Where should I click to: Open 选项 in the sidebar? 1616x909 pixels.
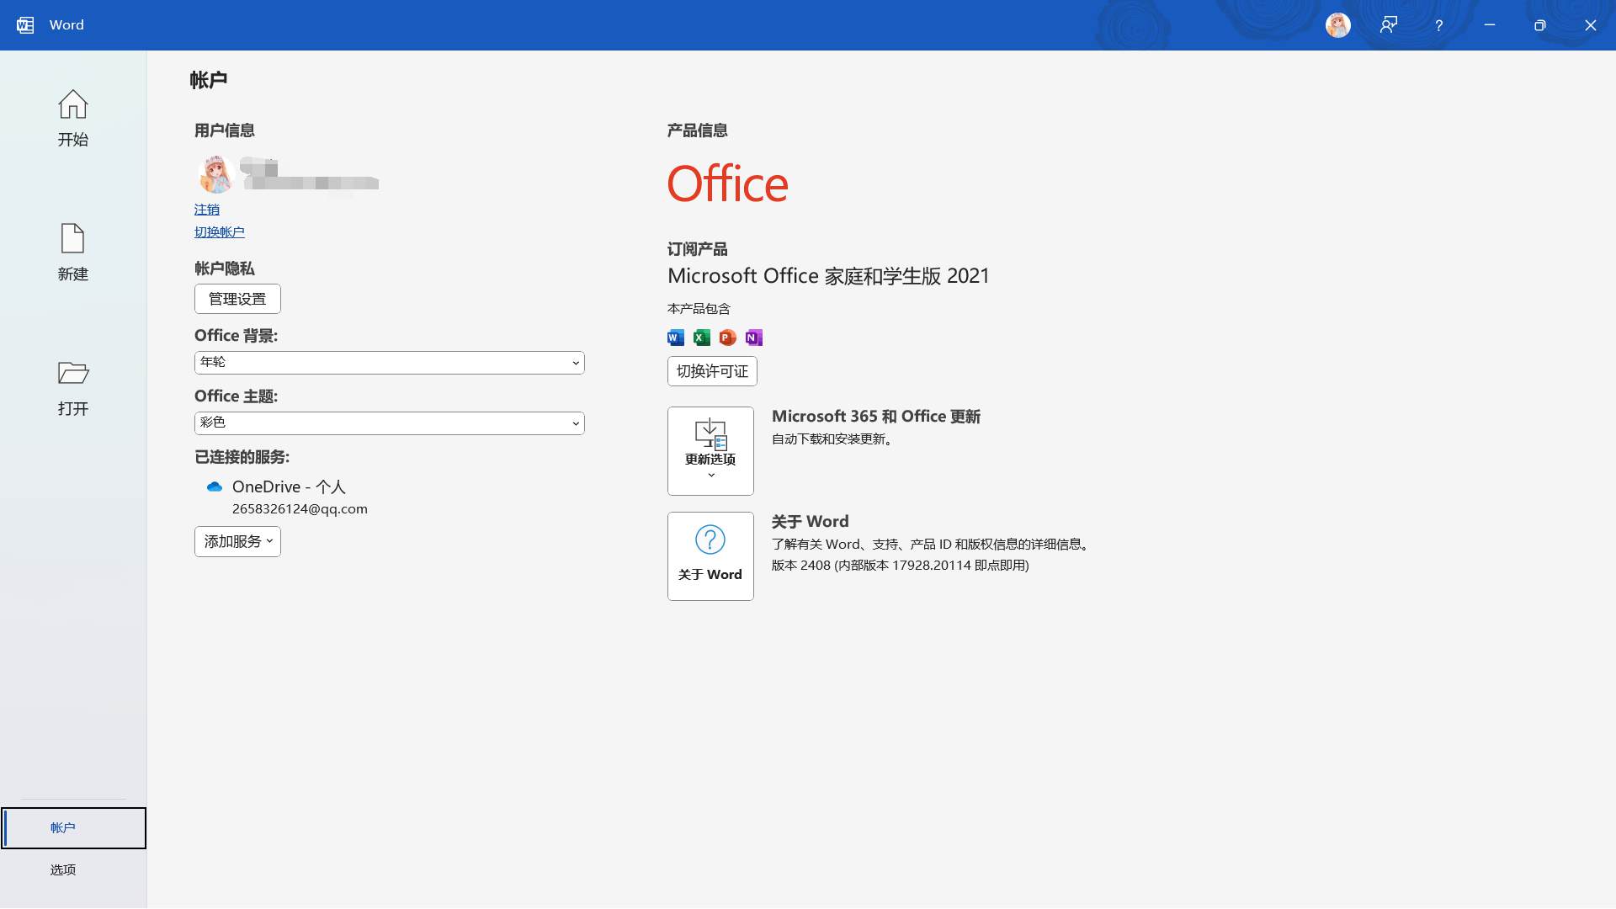[x=63, y=870]
